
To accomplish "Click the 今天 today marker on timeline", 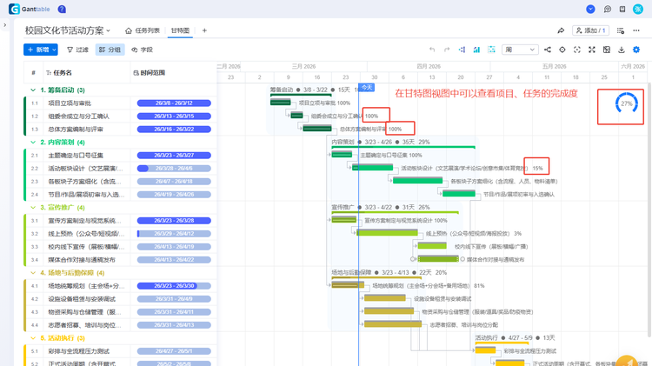I will pos(366,87).
